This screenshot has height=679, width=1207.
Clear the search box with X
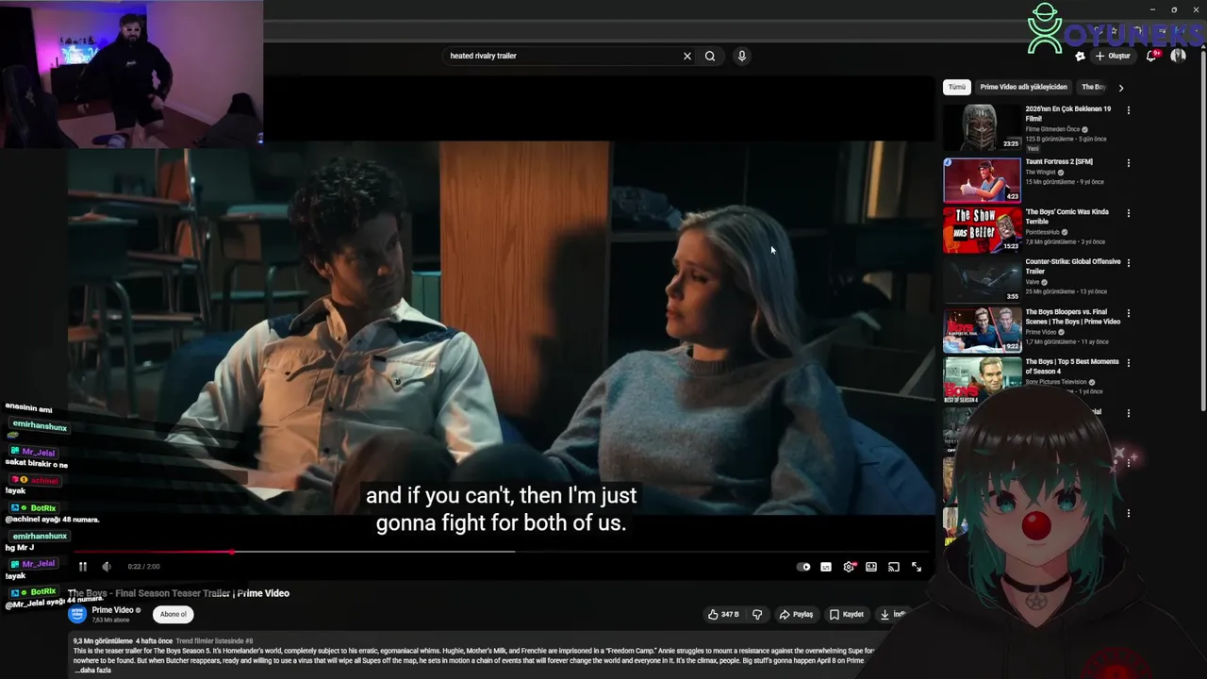[x=687, y=56]
